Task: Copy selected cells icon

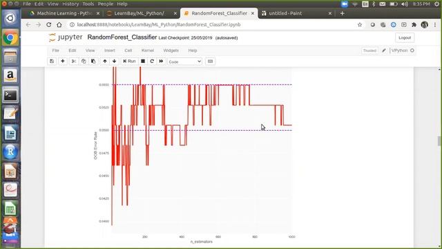Action: coord(84,62)
